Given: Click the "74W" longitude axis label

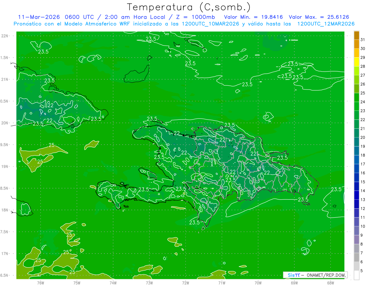Looking at the screenshot, I should (x=113, y=283).
